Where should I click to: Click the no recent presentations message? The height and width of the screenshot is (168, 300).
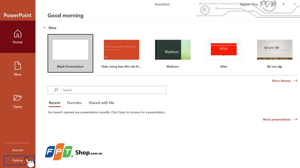[106, 112]
